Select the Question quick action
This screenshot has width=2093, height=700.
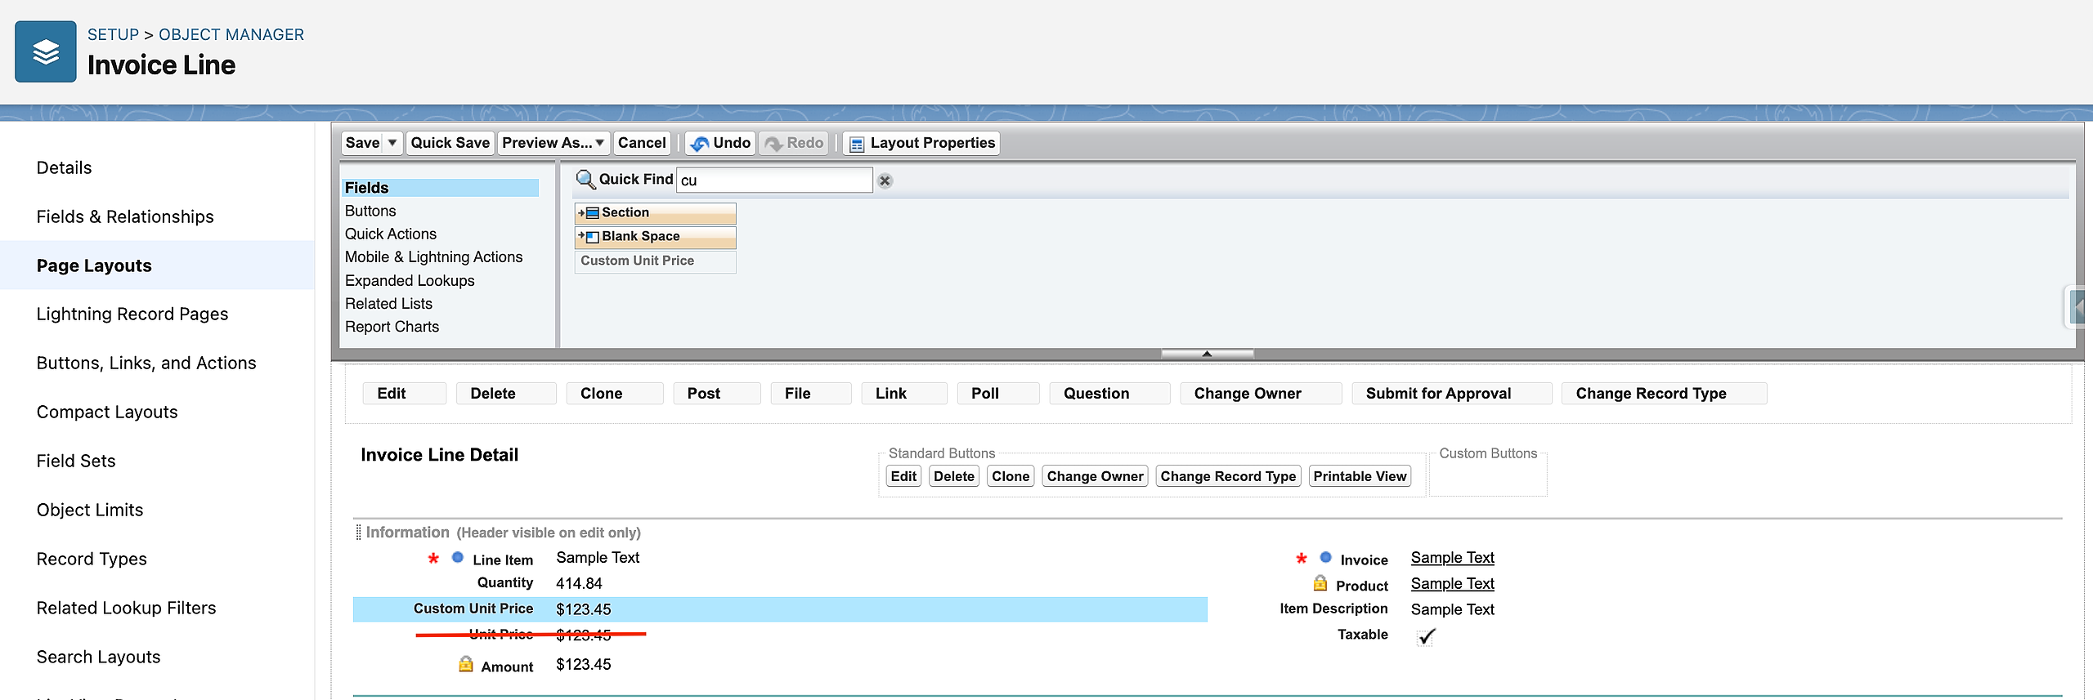pyautogui.click(x=1109, y=394)
